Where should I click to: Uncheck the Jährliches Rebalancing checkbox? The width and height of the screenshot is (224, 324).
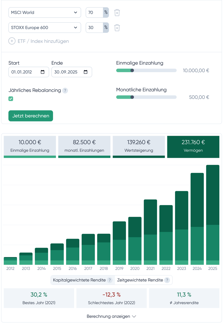11,98
